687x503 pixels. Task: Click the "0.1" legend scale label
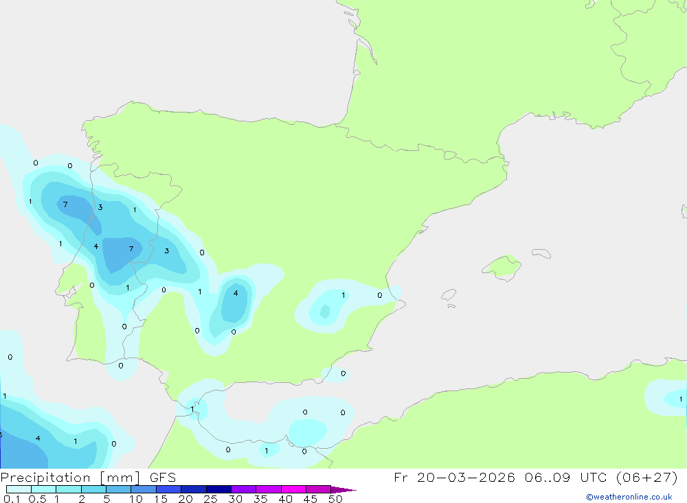click(12, 499)
